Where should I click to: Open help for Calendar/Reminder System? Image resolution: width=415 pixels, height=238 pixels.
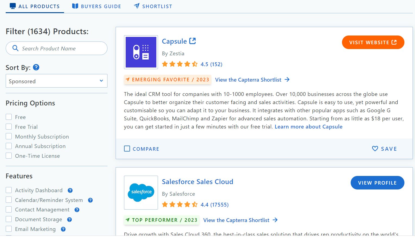90,200
